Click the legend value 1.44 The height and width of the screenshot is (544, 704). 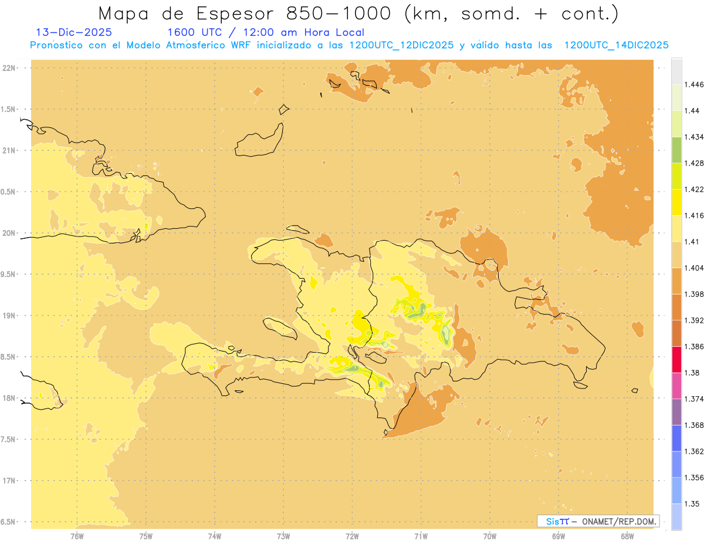(x=692, y=111)
